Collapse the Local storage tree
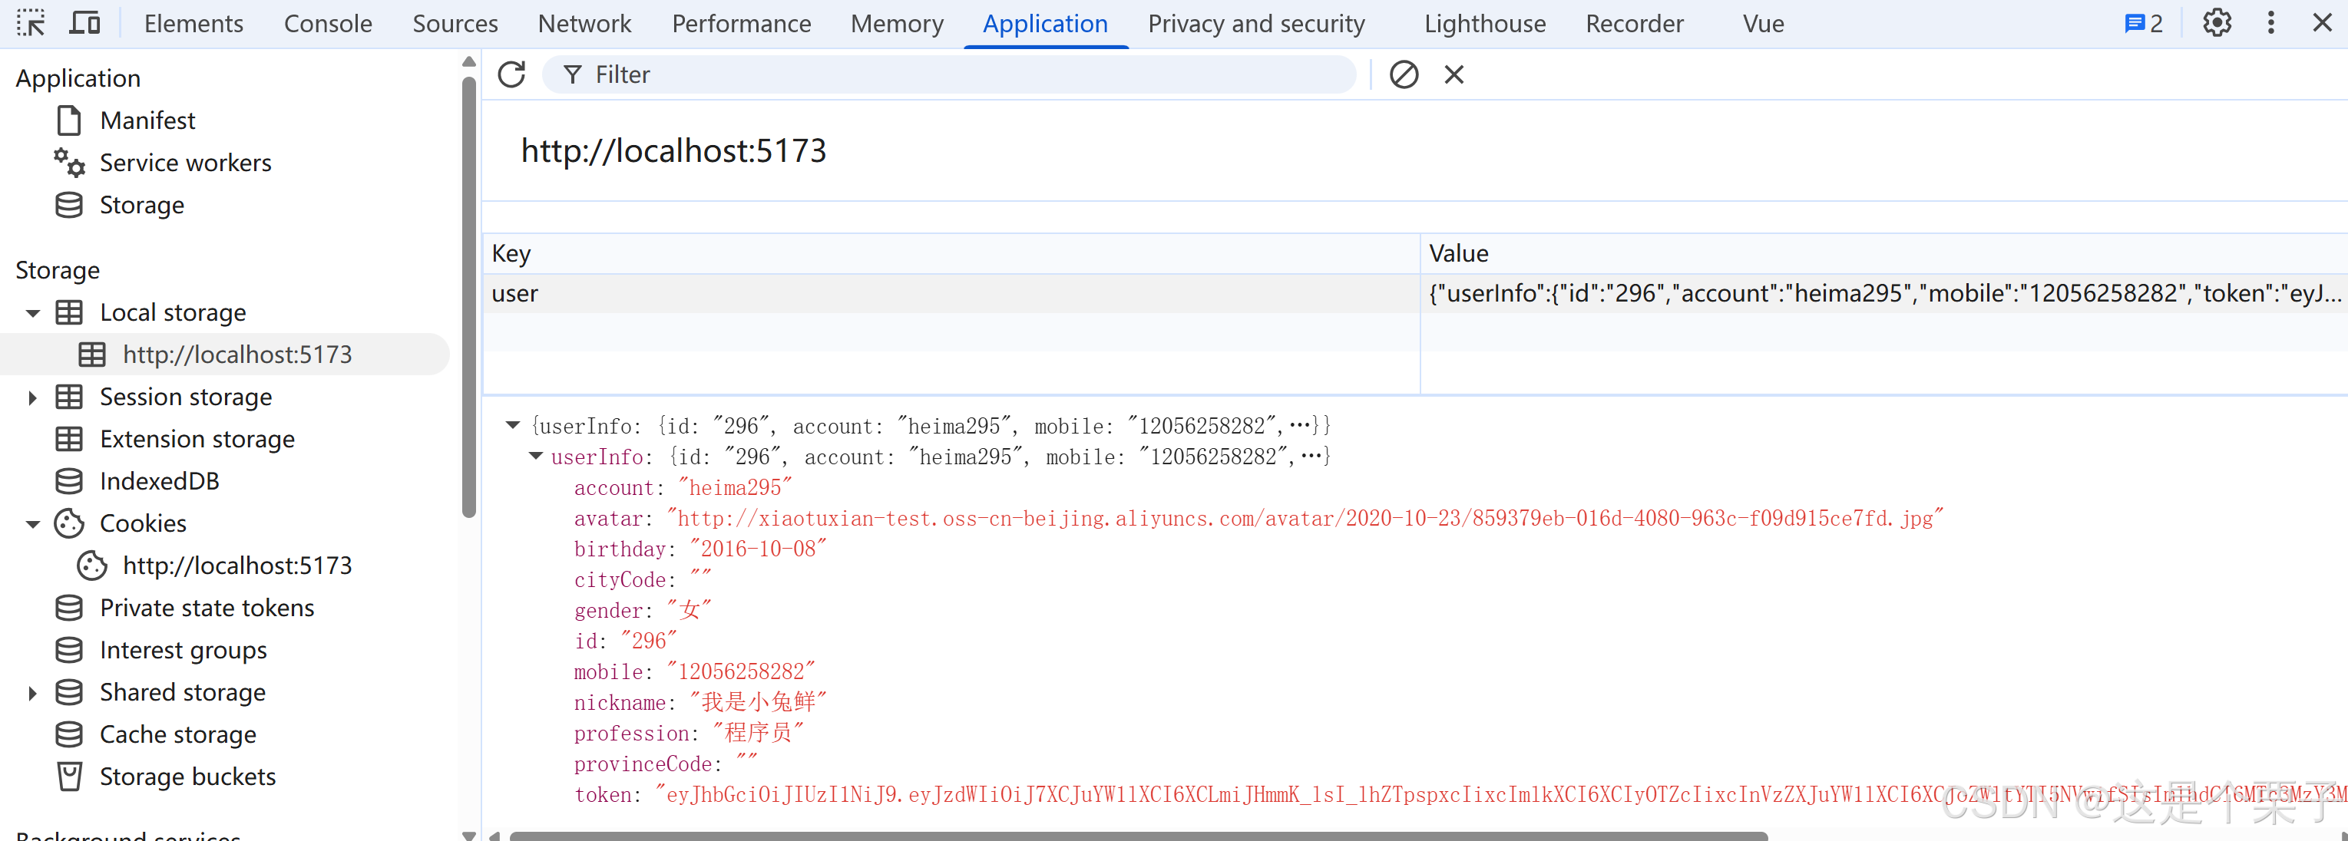 point(33,312)
